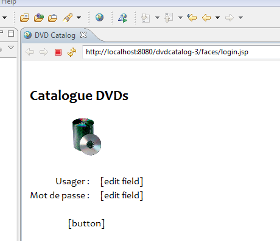280x241 pixels.
Task: Close the DVD Catalog tab
Action: [x=83, y=35]
